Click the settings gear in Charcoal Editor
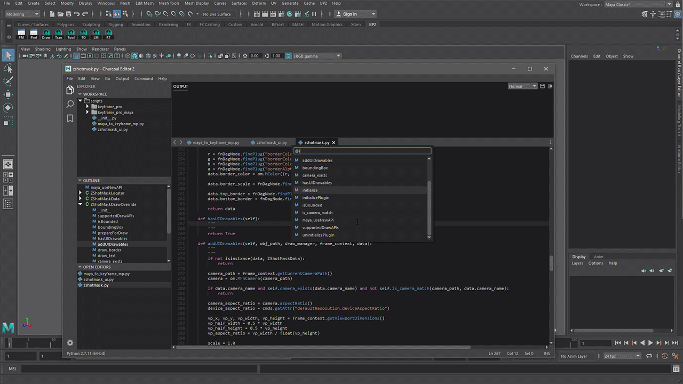This screenshot has height=384, width=683. [x=70, y=343]
